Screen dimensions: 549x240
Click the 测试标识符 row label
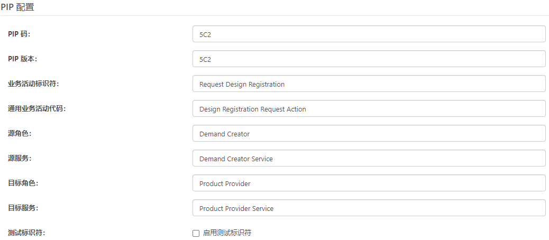pos(26,233)
